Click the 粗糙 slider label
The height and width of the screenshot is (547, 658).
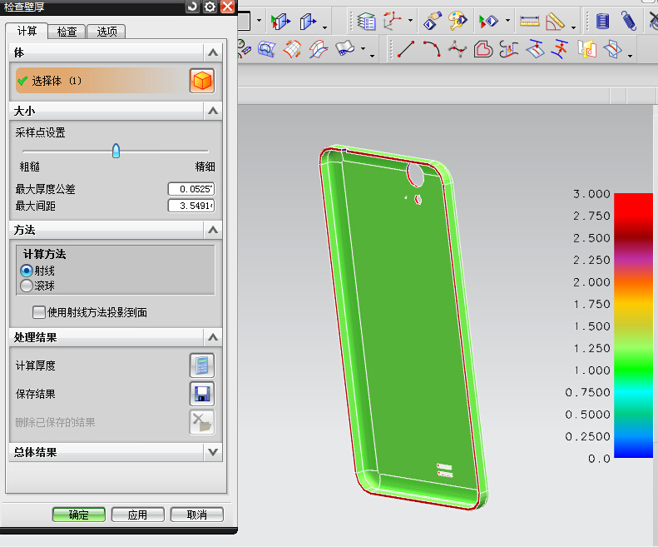[x=29, y=167]
